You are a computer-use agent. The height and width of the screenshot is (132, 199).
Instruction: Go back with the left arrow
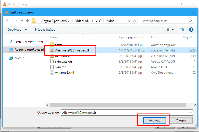pos(8,21)
